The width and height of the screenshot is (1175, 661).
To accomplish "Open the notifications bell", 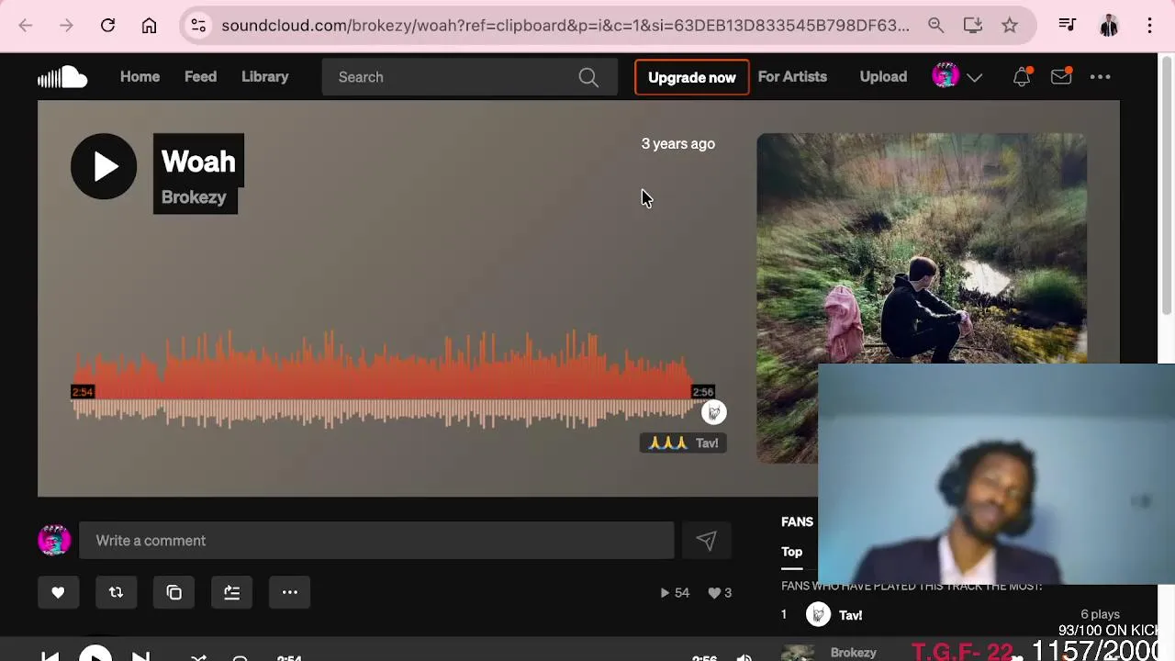I will pyautogui.click(x=1022, y=77).
